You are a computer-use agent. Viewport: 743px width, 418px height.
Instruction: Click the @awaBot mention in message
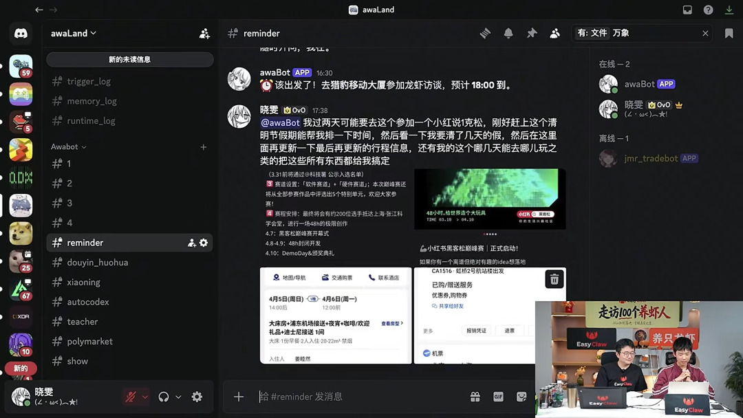click(x=281, y=122)
